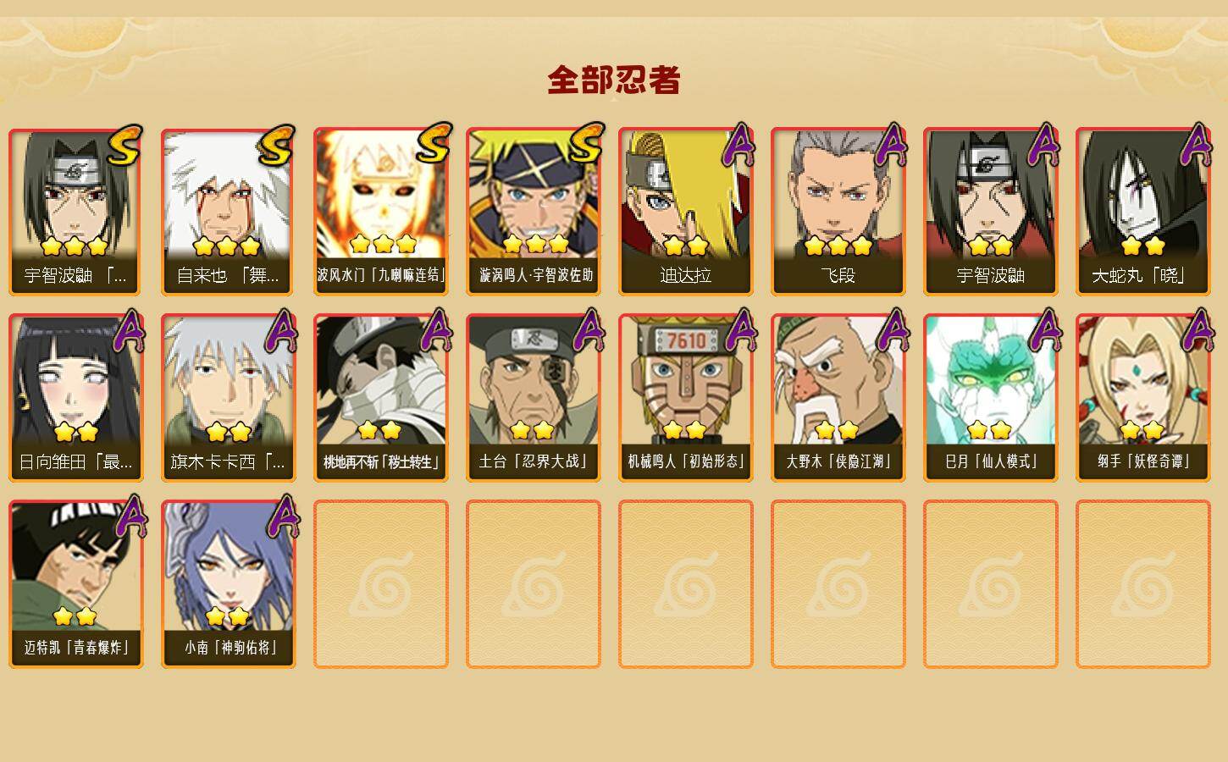The image size is (1228, 762).
Task: Click the A-rank badge on the 飞段 card
Action: (x=891, y=145)
